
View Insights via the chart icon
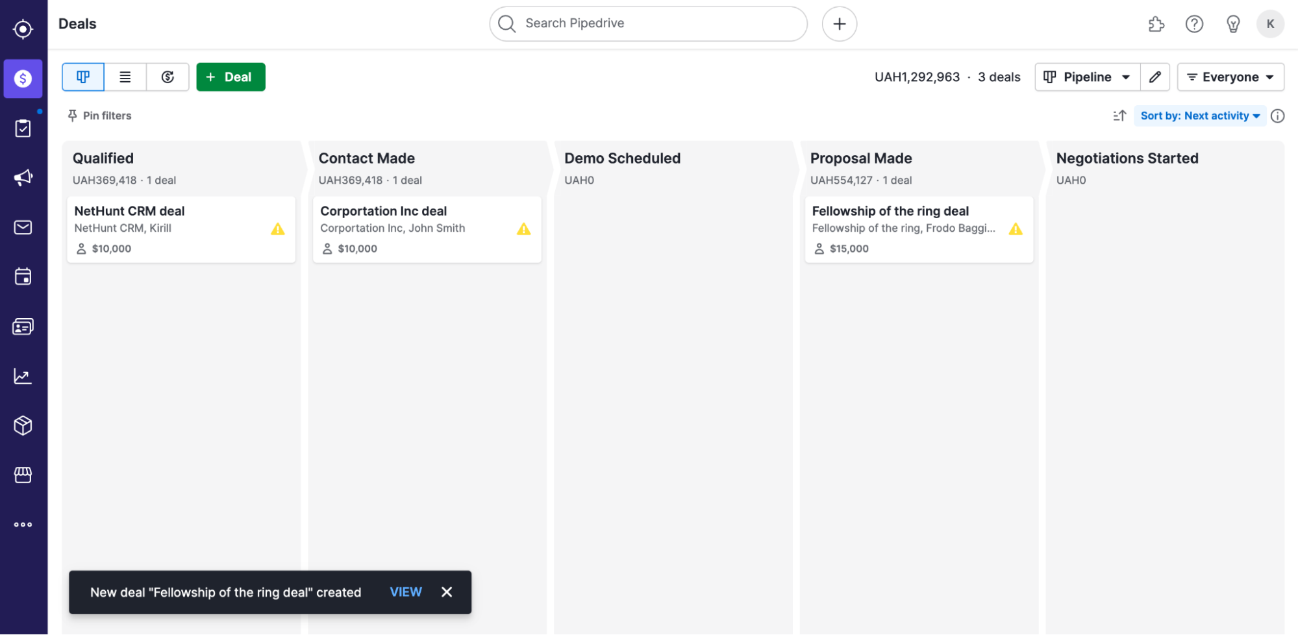tap(23, 376)
